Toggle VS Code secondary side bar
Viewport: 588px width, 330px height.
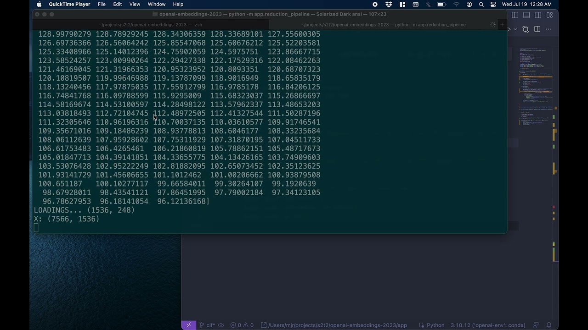point(538,15)
